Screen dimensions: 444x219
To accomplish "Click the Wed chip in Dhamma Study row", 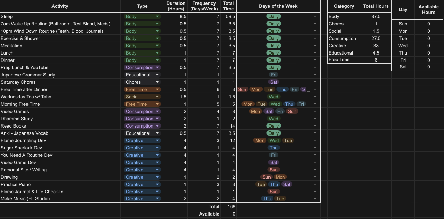I will [x=273, y=119].
